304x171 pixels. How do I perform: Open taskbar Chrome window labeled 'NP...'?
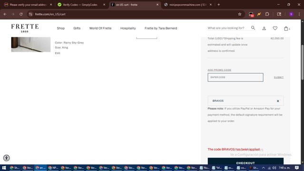53,168
